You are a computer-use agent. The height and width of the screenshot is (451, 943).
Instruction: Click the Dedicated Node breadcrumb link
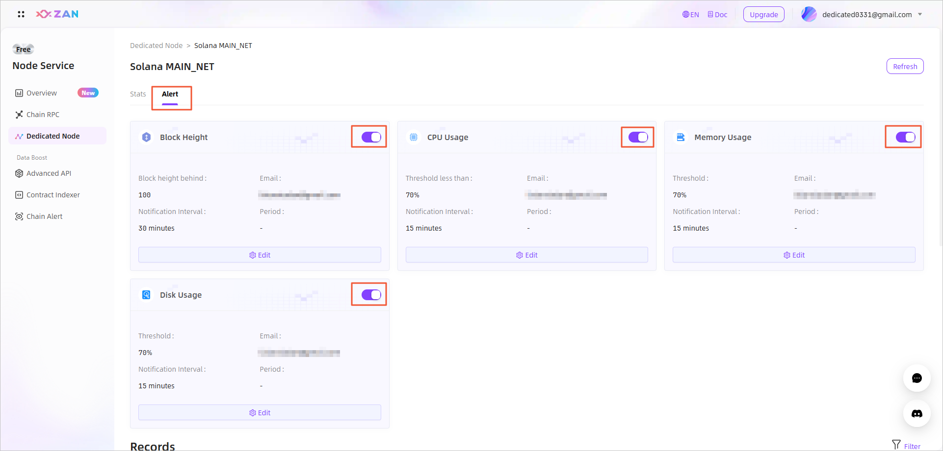pos(156,46)
